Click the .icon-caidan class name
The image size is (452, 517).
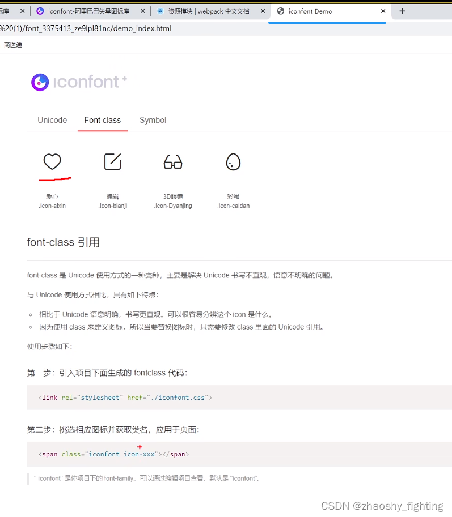[234, 206]
